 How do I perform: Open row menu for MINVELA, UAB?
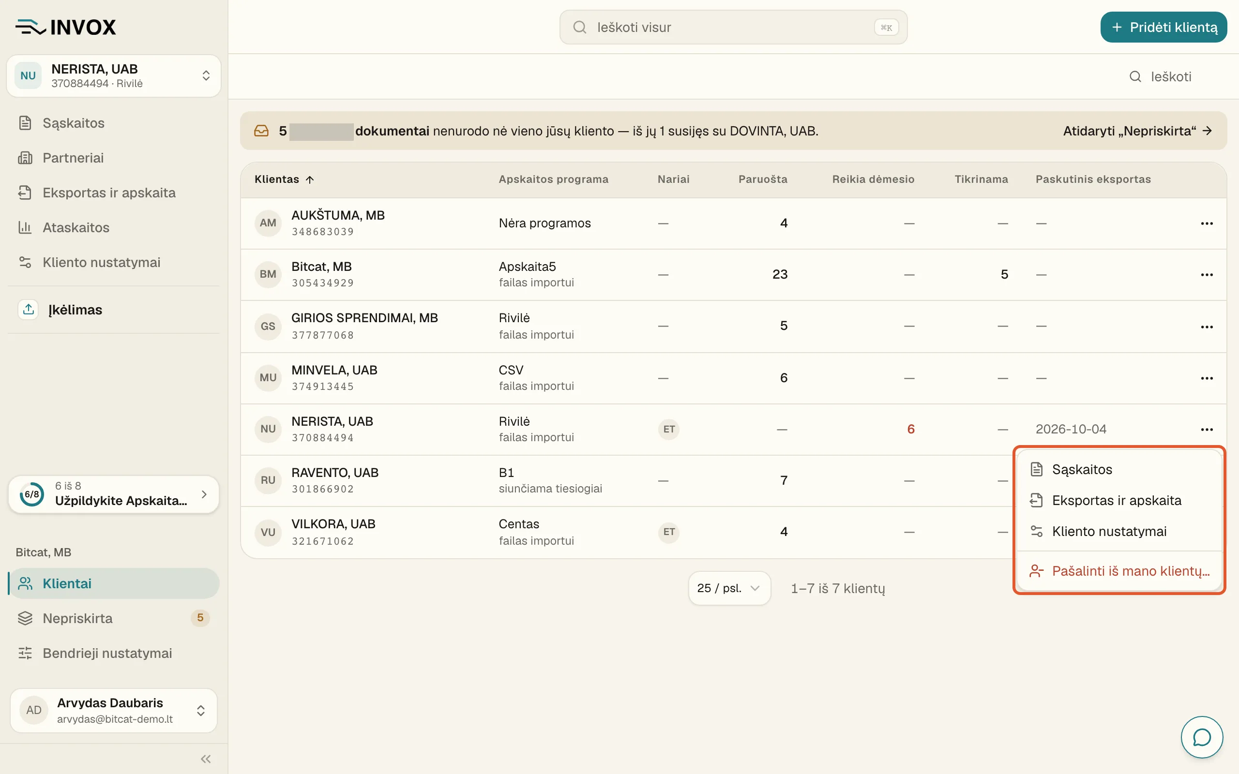(x=1207, y=378)
